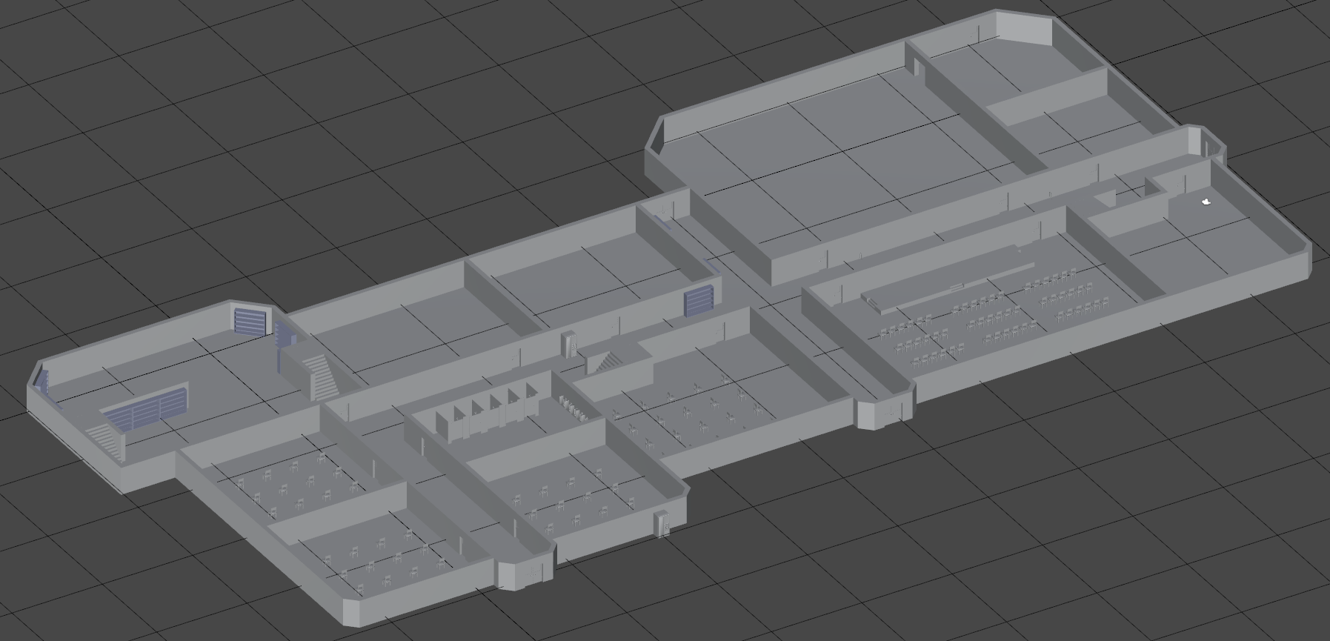Select the small white object in the viewport

(1206, 201)
